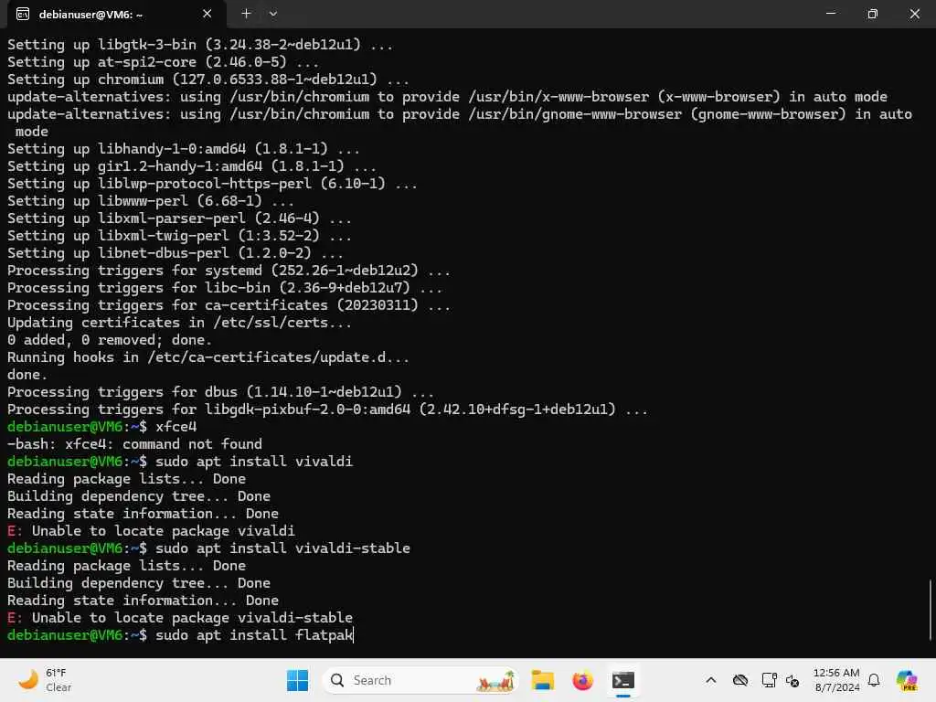Close the debianuser@VM6 tab
Screen dimensions: 936x702
point(207,14)
